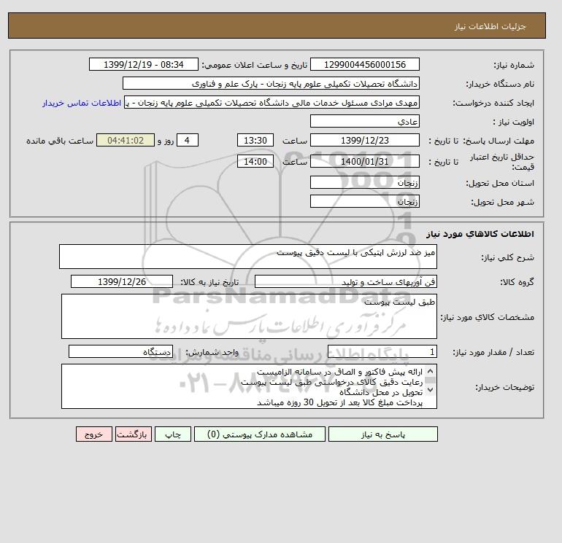The height and width of the screenshot is (543, 562).
Task: Click price validity date 1400/01/31
Action: click(364, 161)
